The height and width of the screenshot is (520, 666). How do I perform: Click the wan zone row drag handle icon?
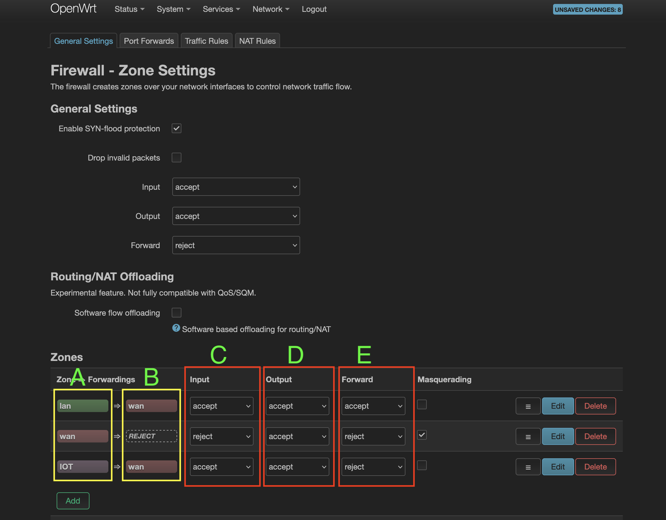point(528,437)
